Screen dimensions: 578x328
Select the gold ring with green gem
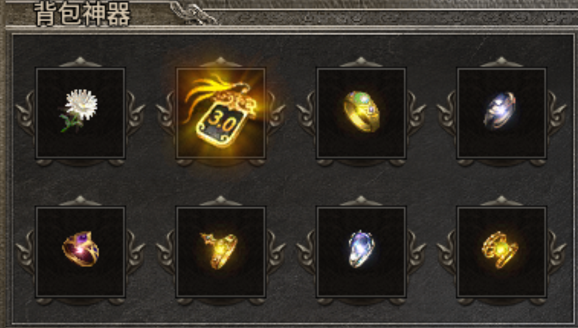[x=361, y=111]
